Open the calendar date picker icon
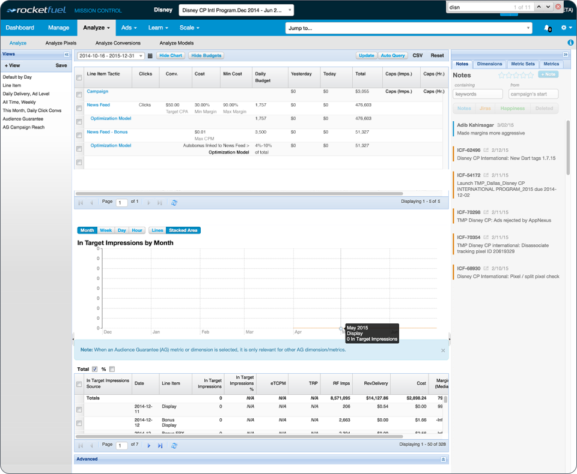The image size is (577, 474). [x=150, y=56]
